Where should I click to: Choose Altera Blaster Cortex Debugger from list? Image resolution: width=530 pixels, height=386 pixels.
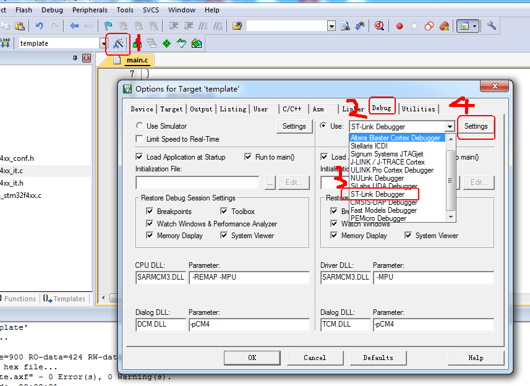click(397, 138)
